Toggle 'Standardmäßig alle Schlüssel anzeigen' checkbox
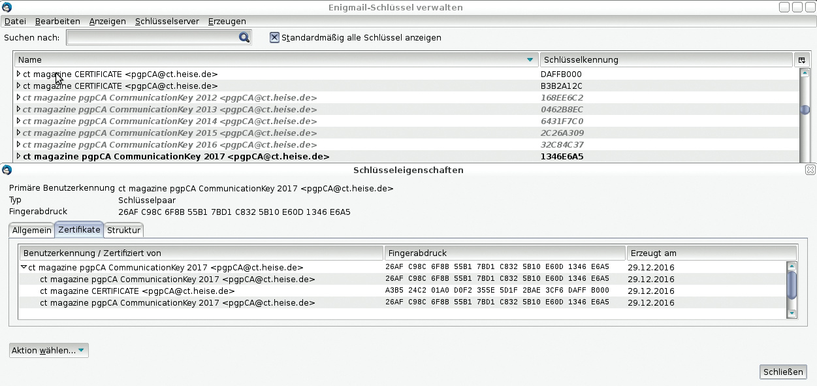The width and height of the screenshot is (817, 386). pos(275,38)
